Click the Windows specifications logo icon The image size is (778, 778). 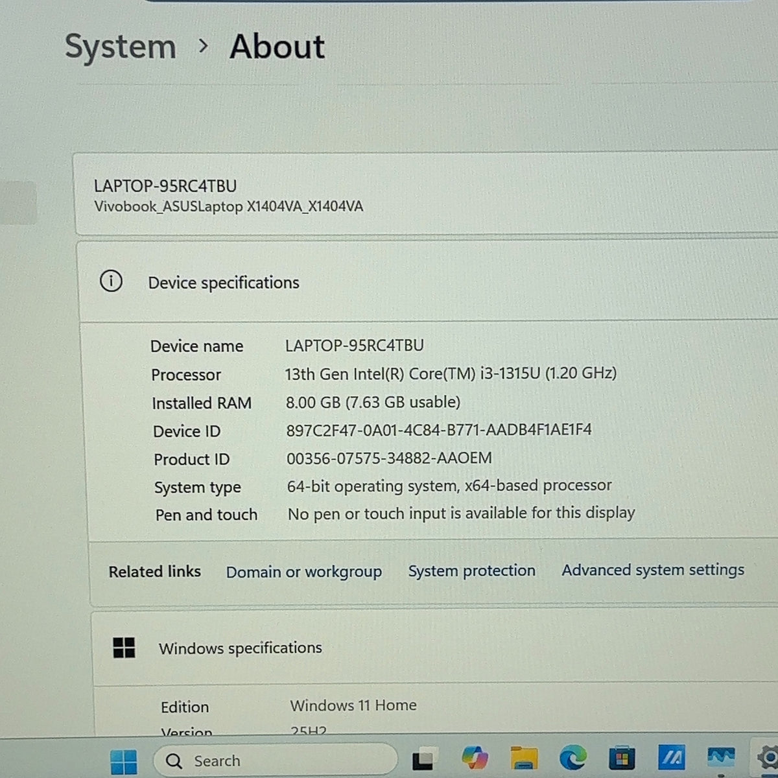click(x=124, y=648)
